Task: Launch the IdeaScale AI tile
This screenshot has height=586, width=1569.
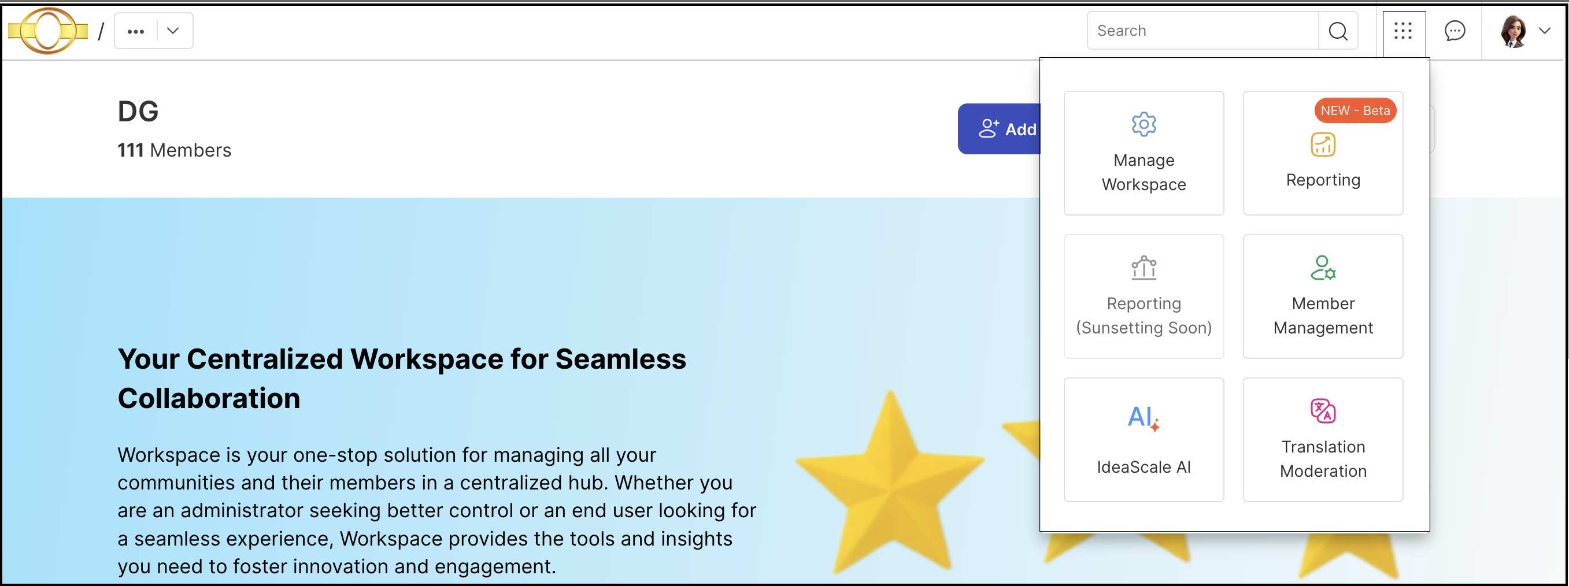Action: pos(1144,439)
